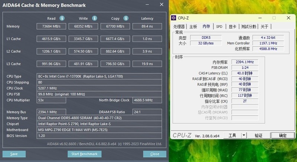Screen dimensions: 297x162
Task: Click the tRC value 117 时钟
Action: [x=245, y=96]
